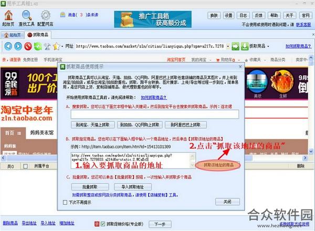Click the 日志 button
This screenshot has width=315, height=231.
click(x=243, y=15)
